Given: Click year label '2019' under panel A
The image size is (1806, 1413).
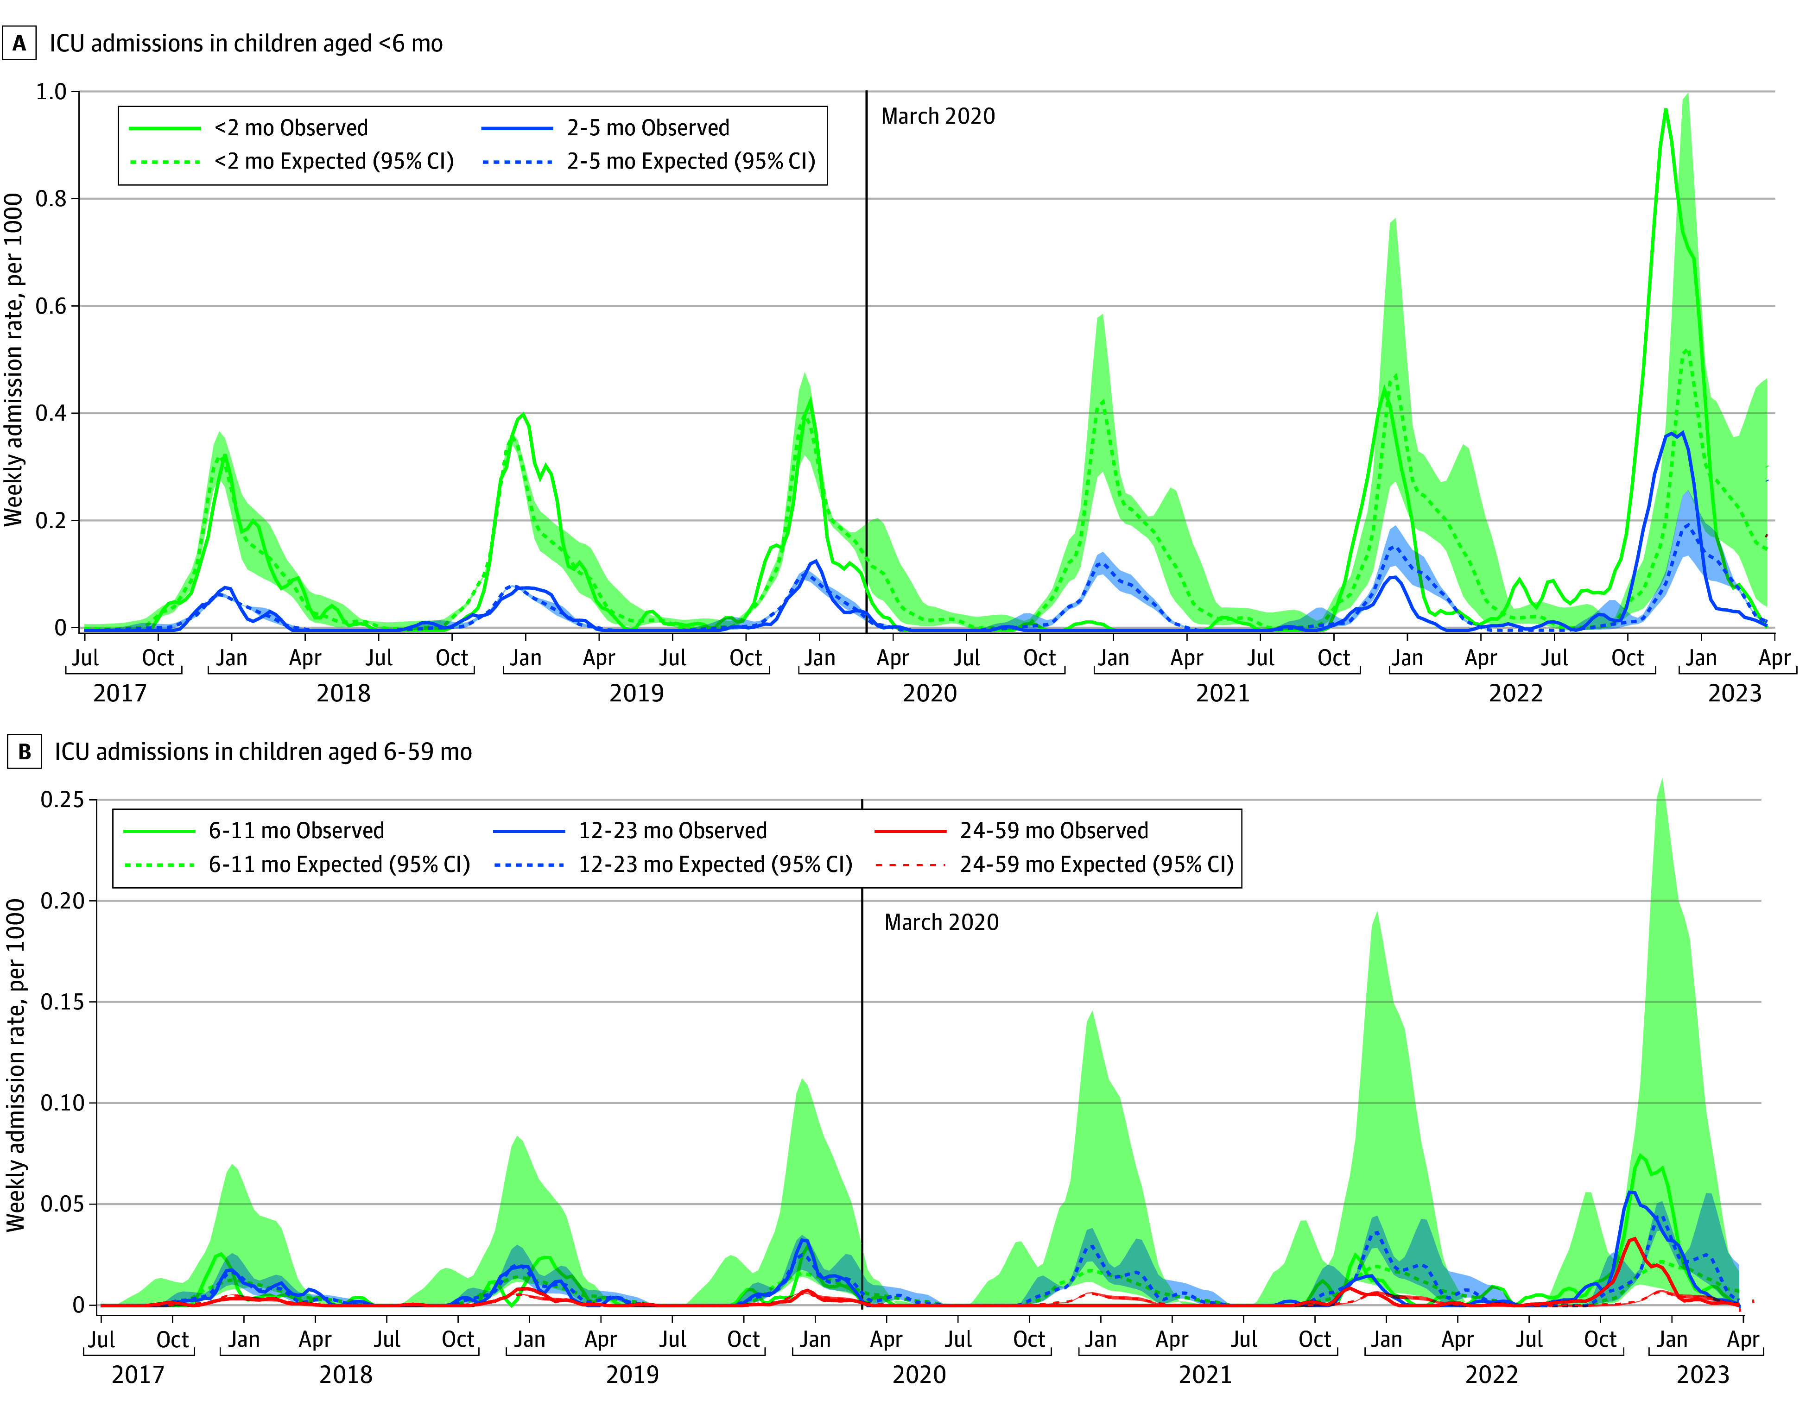Looking at the screenshot, I should (636, 693).
